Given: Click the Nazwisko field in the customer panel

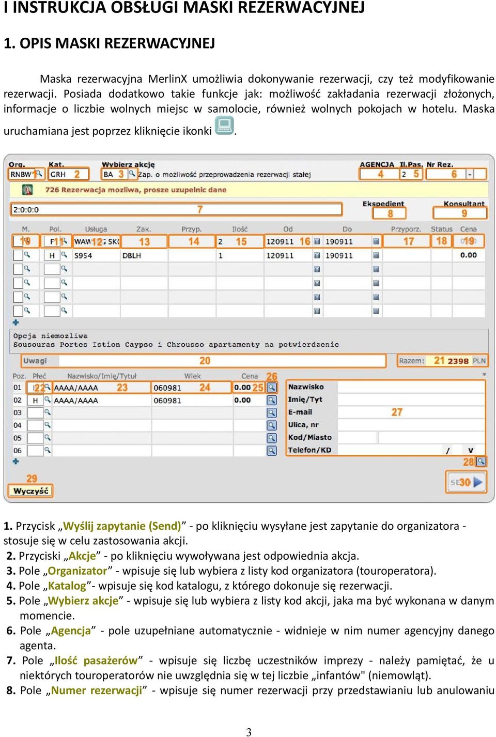Looking at the screenshot, I should click(x=412, y=387).
